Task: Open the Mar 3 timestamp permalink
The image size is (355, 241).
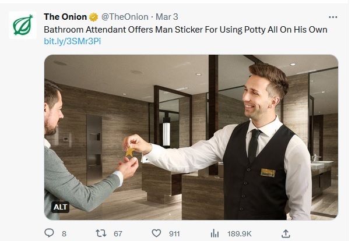Action: [167, 17]
